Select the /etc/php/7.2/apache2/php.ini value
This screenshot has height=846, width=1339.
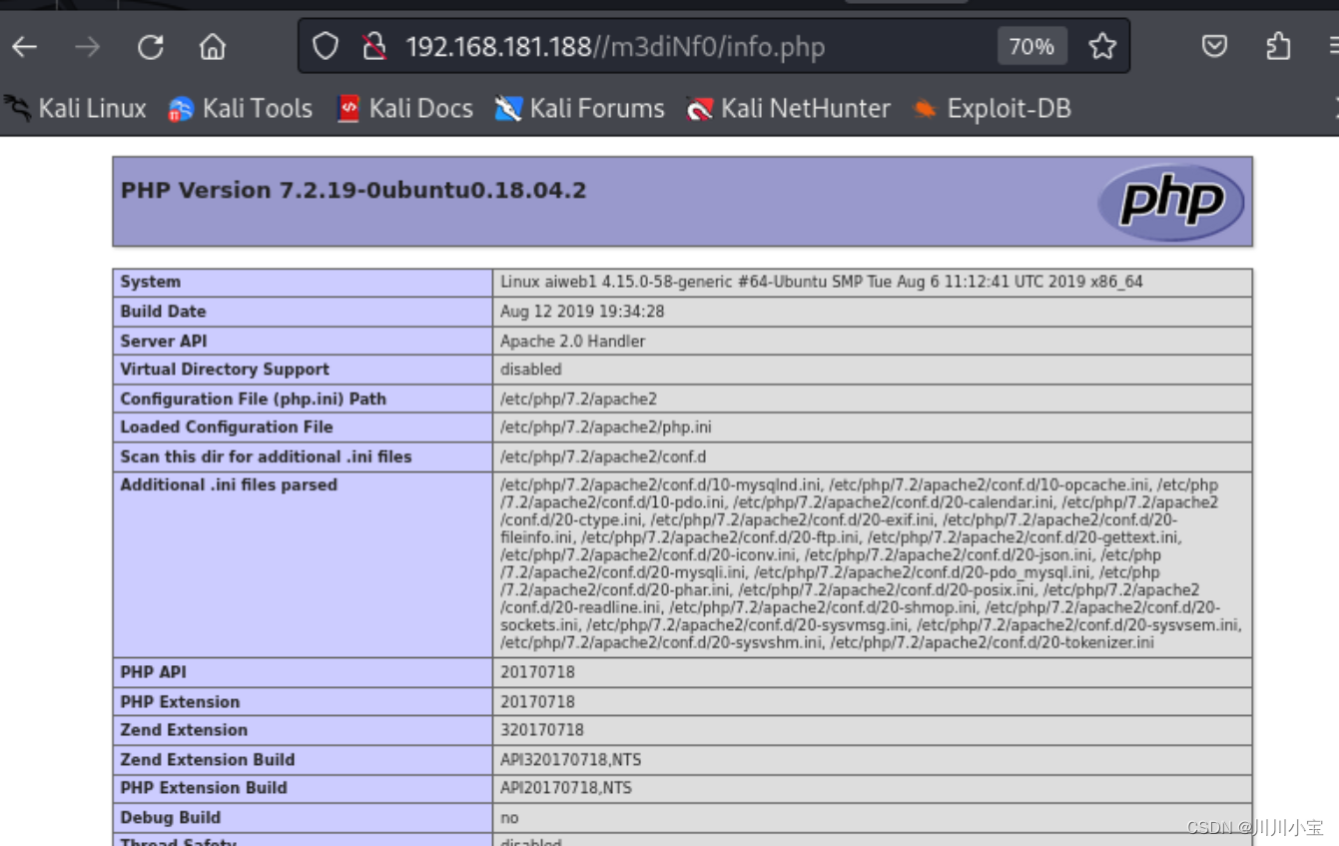[606, 426]
